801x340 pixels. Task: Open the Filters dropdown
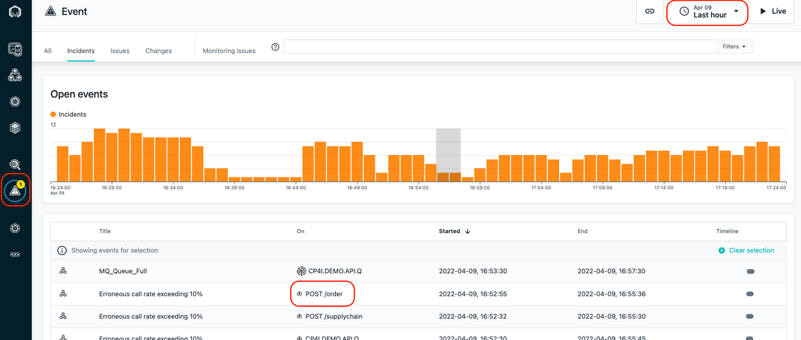(x=734, y=47)
